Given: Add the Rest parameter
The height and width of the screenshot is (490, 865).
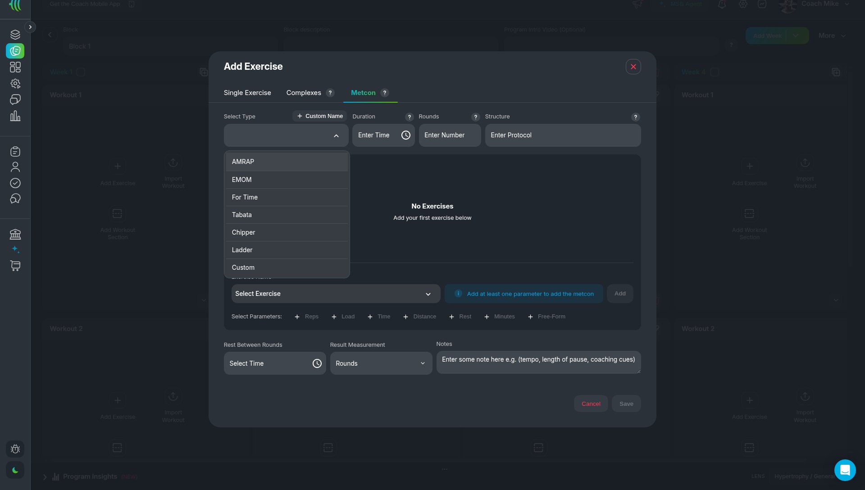Looking at the screenshot, I should [460, 317].
